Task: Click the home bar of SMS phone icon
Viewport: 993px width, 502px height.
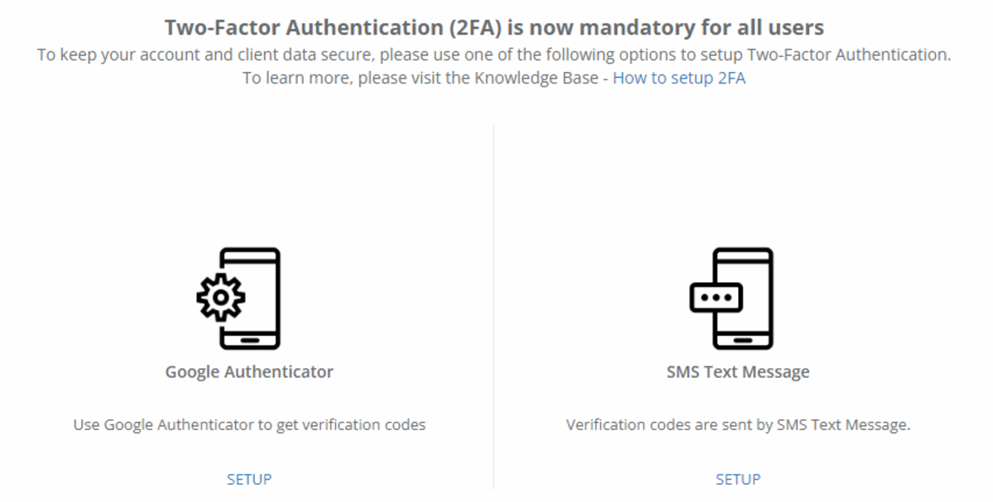Action: [743, 339]
